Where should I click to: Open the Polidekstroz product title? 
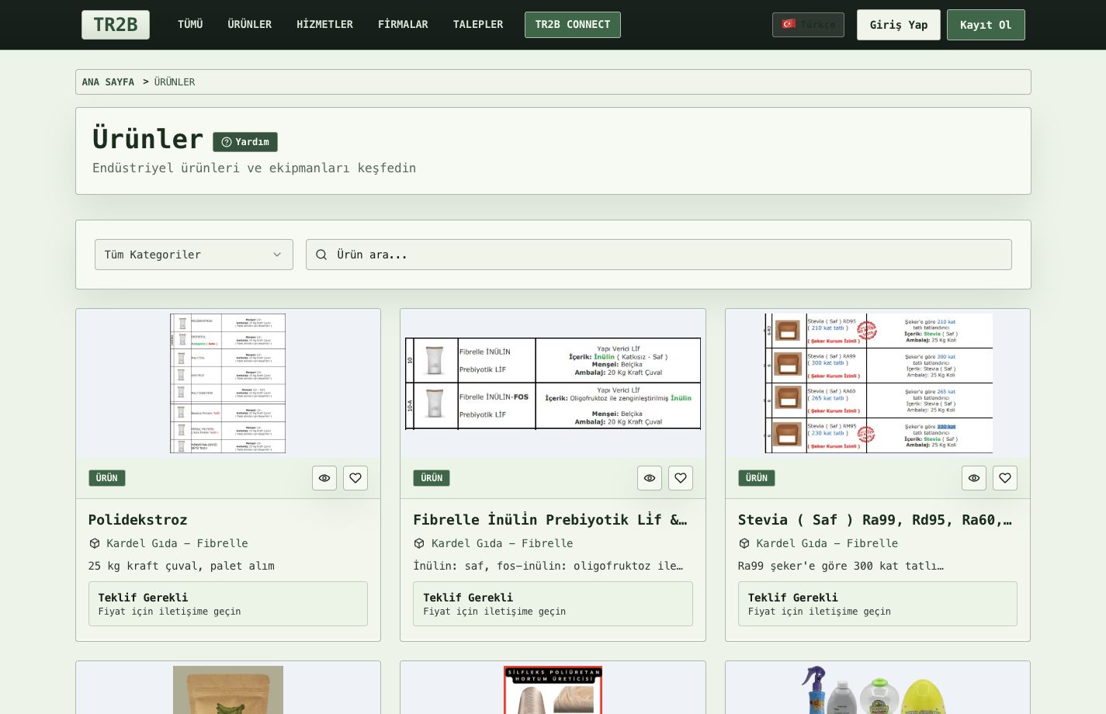coord(138,520)
